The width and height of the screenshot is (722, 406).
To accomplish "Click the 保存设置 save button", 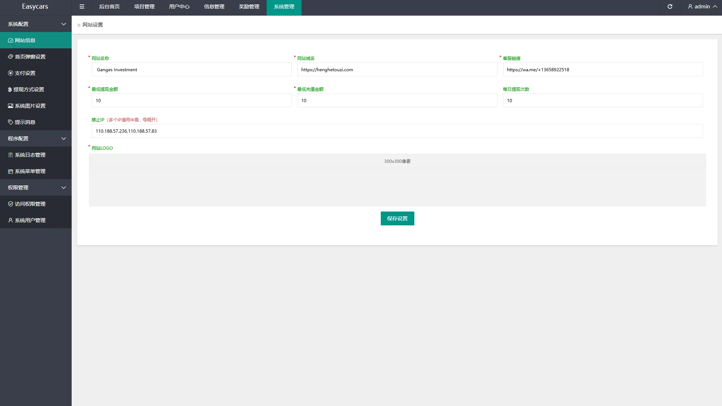I will (x=397, y=218).
